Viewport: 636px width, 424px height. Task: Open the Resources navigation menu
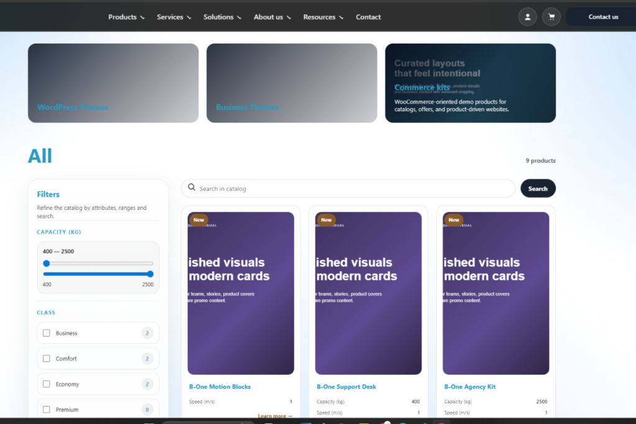(323, 17)
